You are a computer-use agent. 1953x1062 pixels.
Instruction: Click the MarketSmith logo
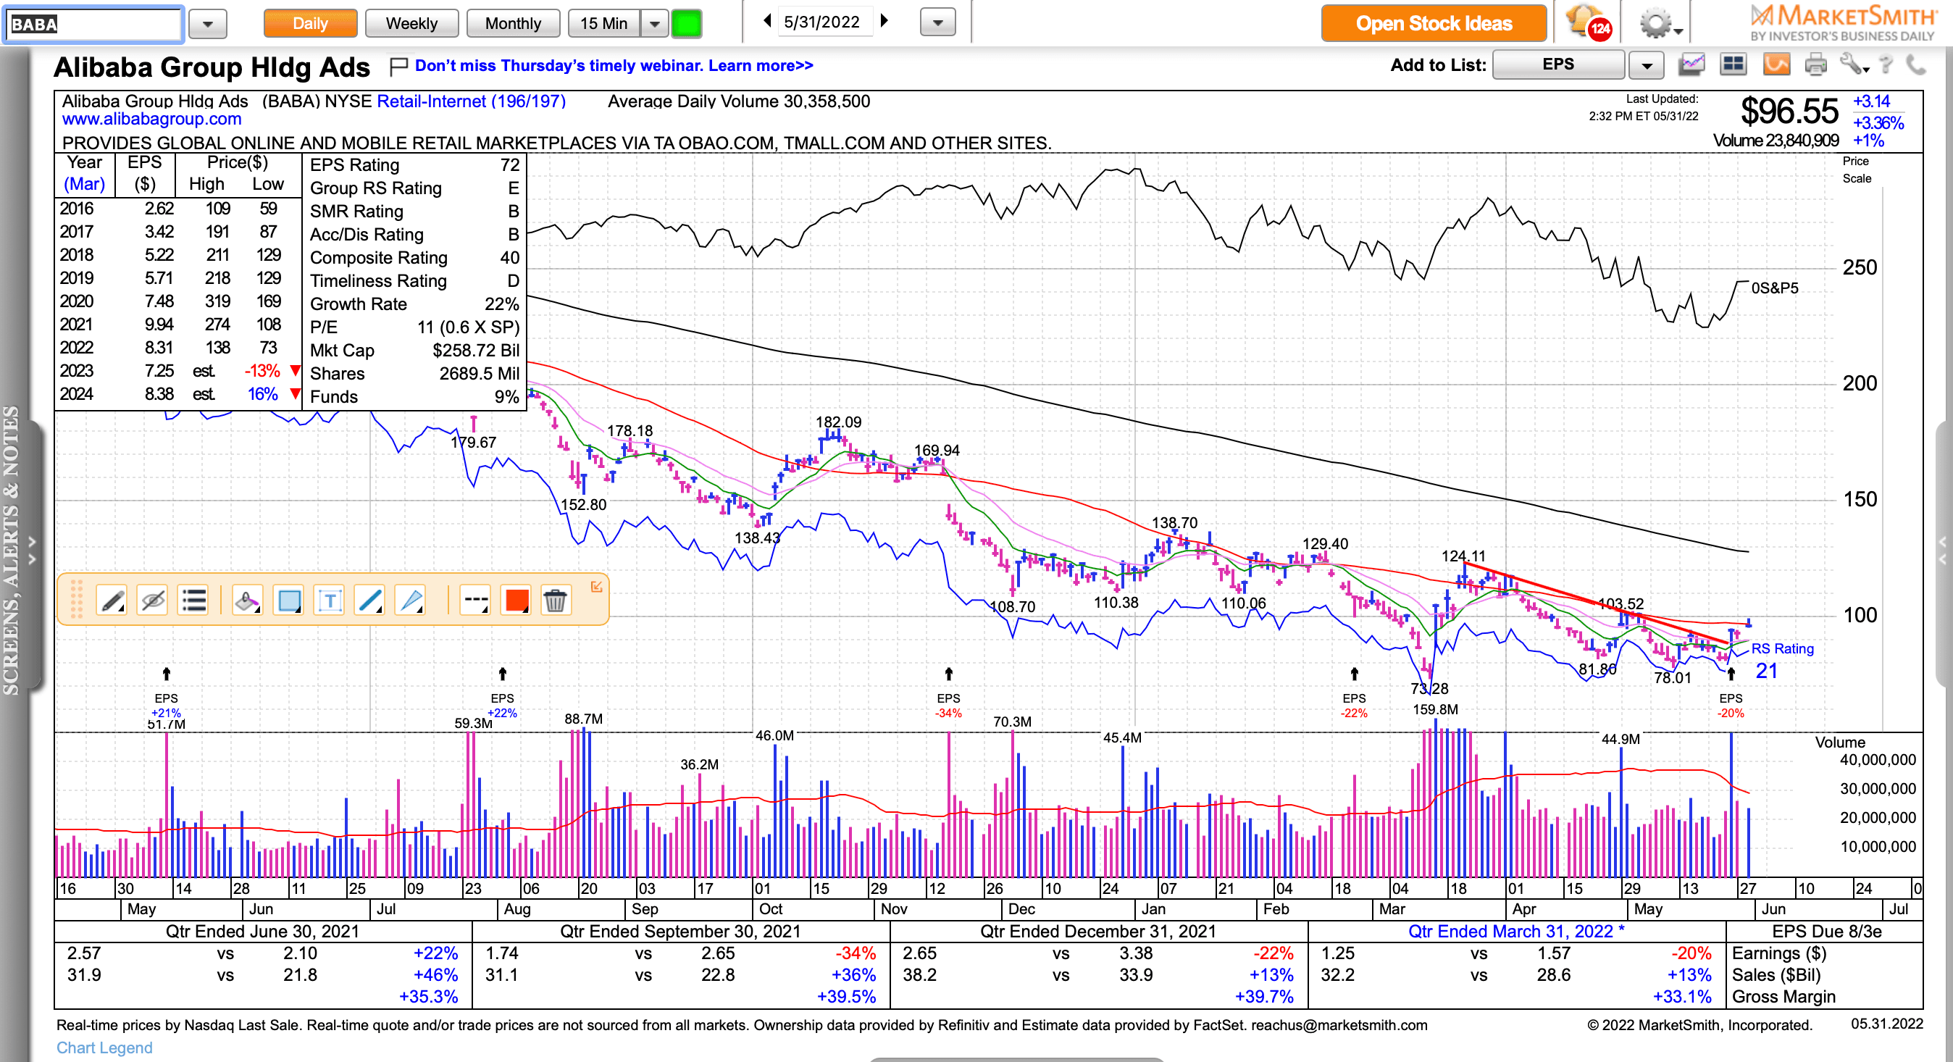pos(1843,22)
